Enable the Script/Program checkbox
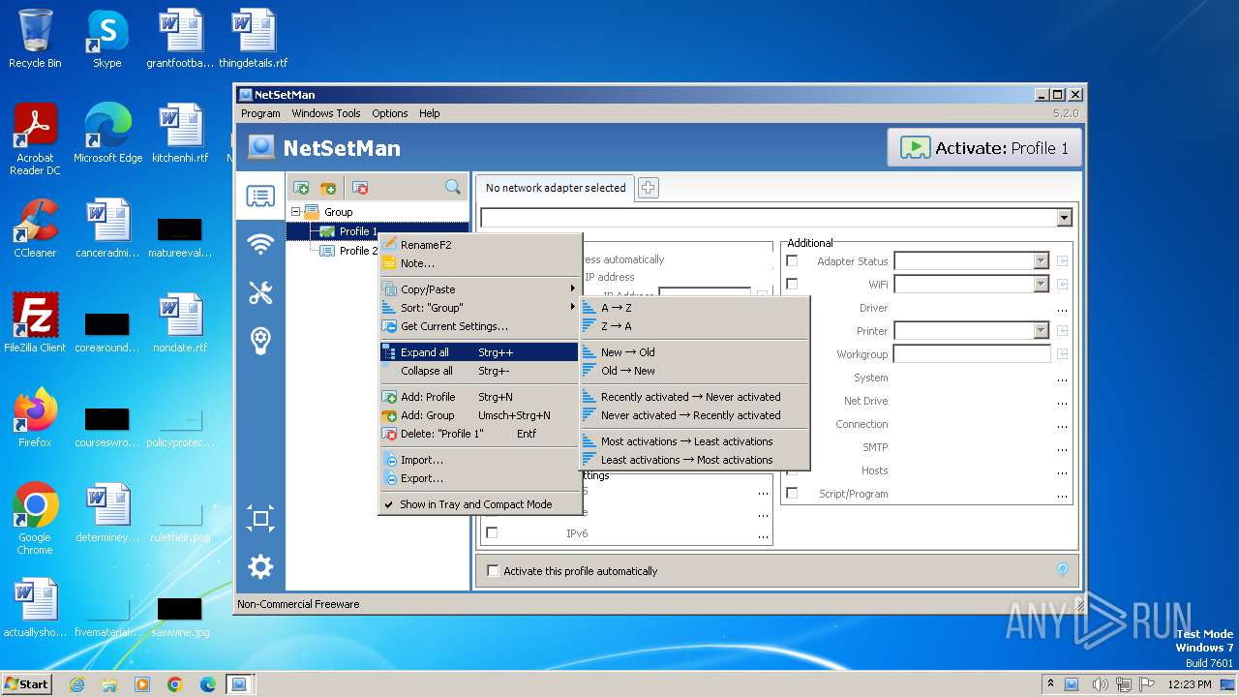This screenshot has height=697, width=1239. tap(792, 494)
